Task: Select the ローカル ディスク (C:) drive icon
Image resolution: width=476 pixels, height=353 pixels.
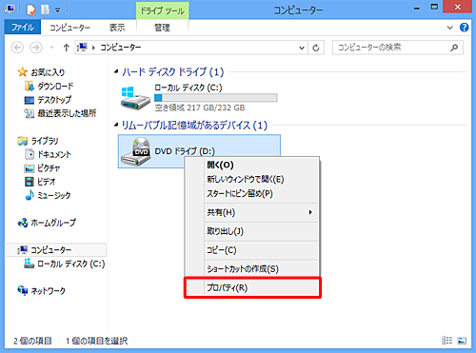Action: (135, 98)
